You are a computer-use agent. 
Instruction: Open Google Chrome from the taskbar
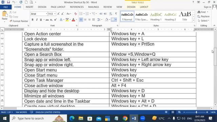(125, 118)
